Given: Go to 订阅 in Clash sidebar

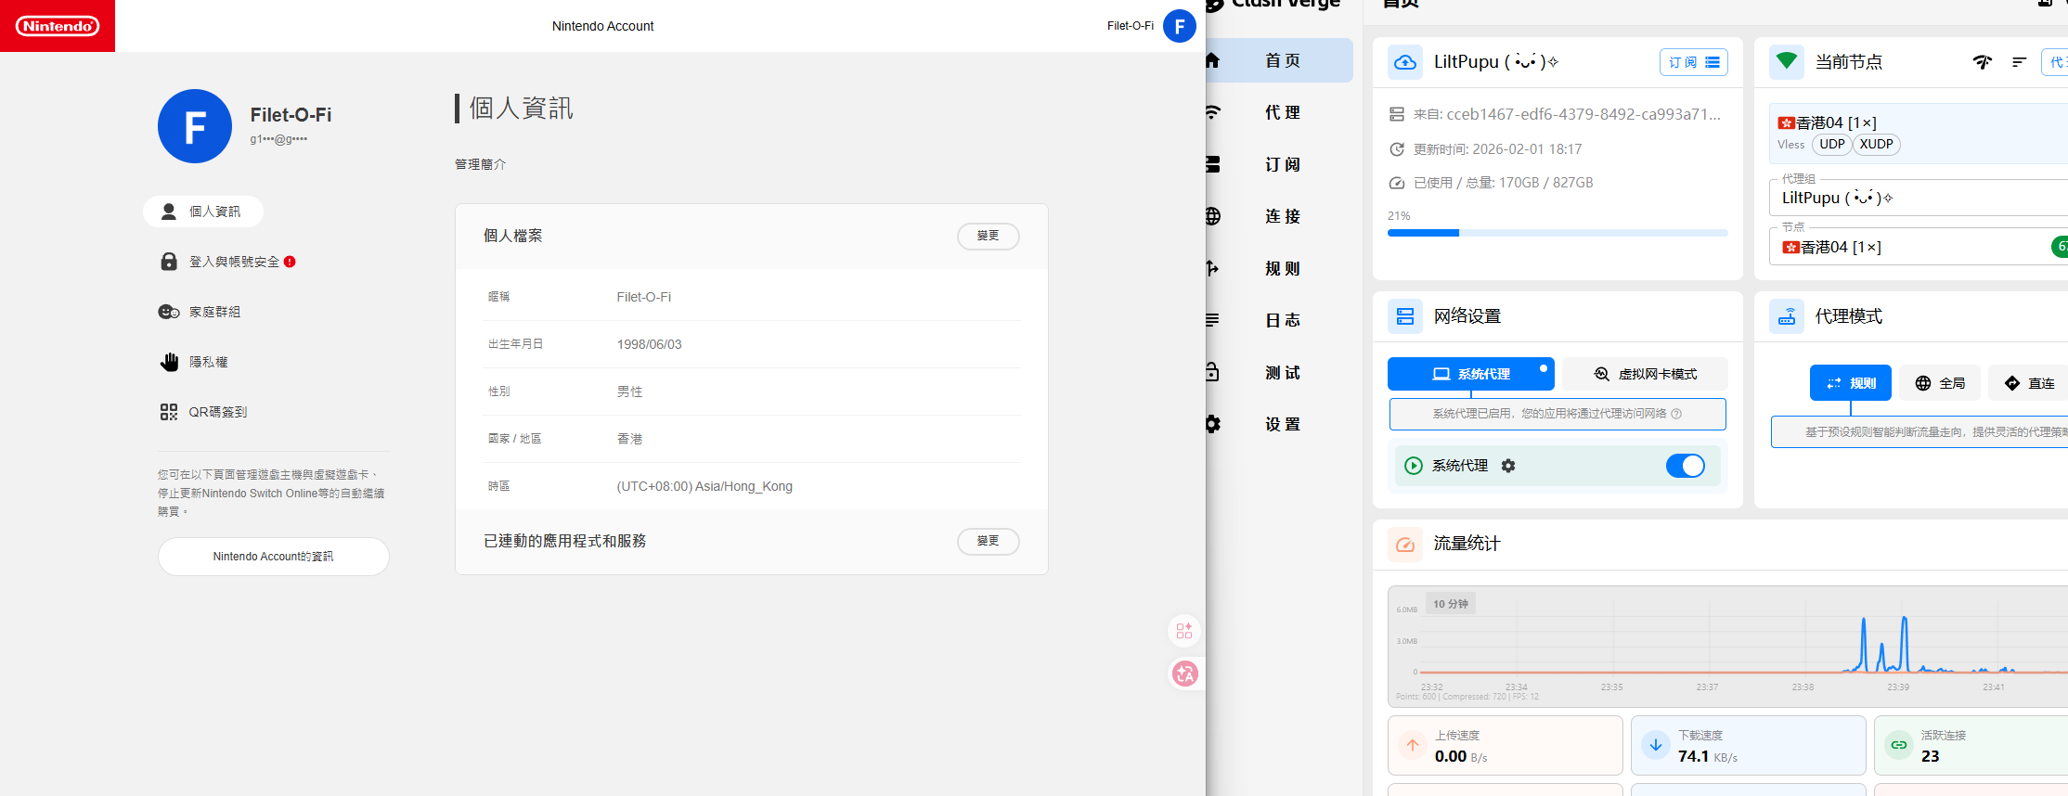Looking at the screenshot, I should coord(1282,164).
